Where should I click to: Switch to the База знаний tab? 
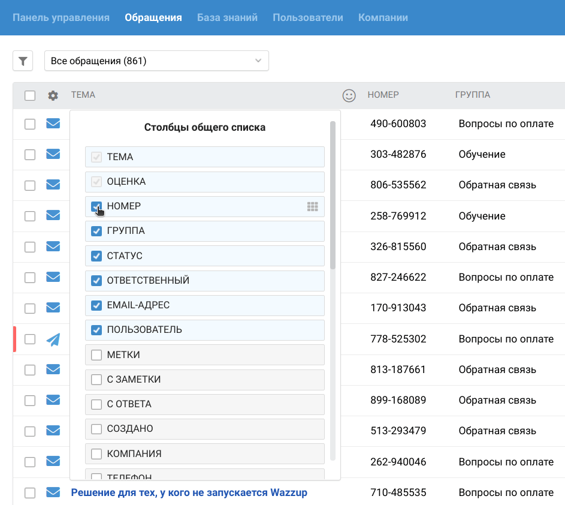(x=227, y=17)
